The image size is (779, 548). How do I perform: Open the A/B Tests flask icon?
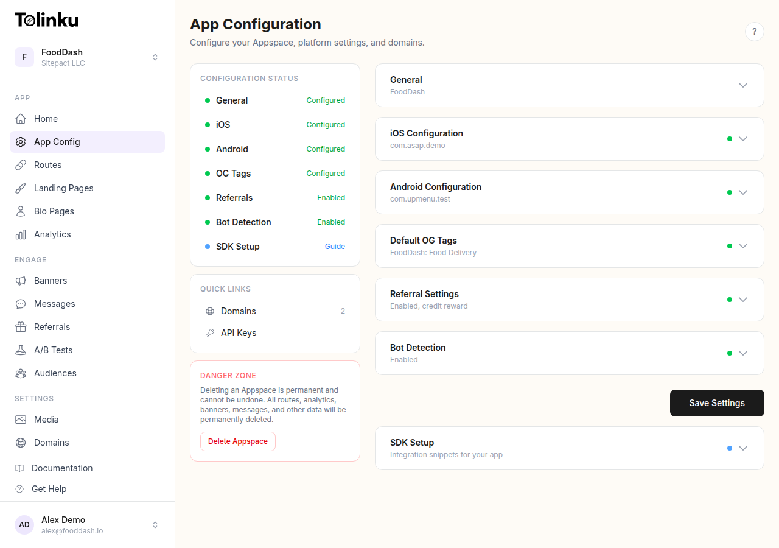(x=22, y=350)
